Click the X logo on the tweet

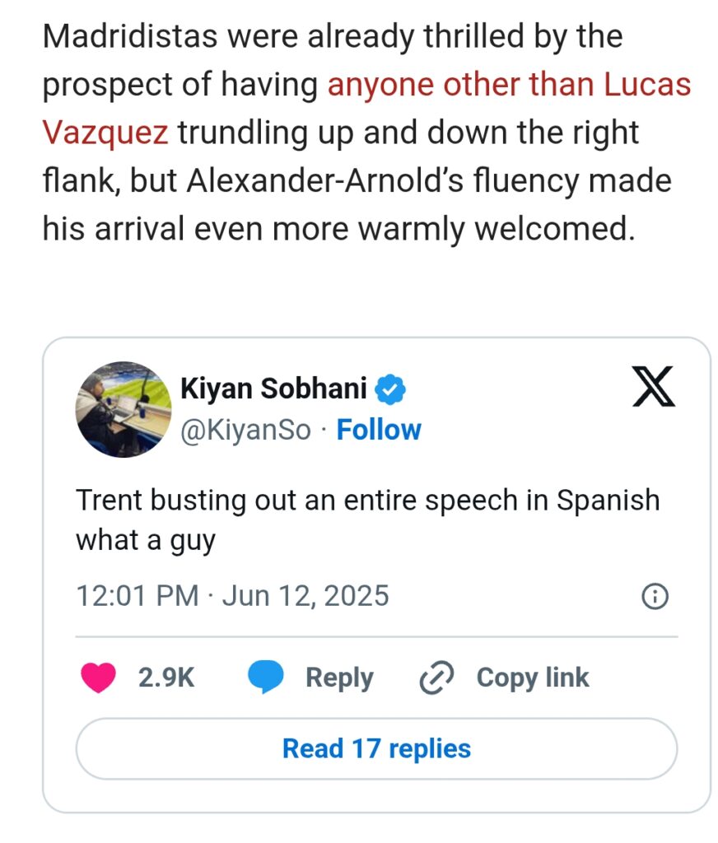pos(654,388)
